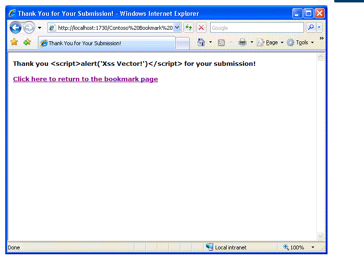Expand the Home button dropdown arrow

click(x=210, y=42)
